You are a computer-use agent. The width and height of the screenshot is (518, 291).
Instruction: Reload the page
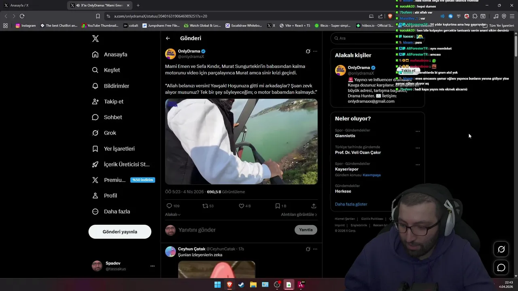tap(22, 16)
